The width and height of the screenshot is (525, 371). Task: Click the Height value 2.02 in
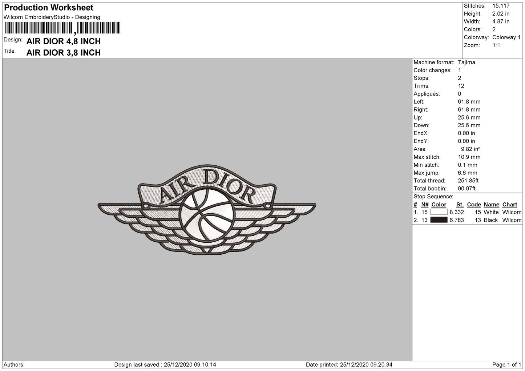pos(501,14)
